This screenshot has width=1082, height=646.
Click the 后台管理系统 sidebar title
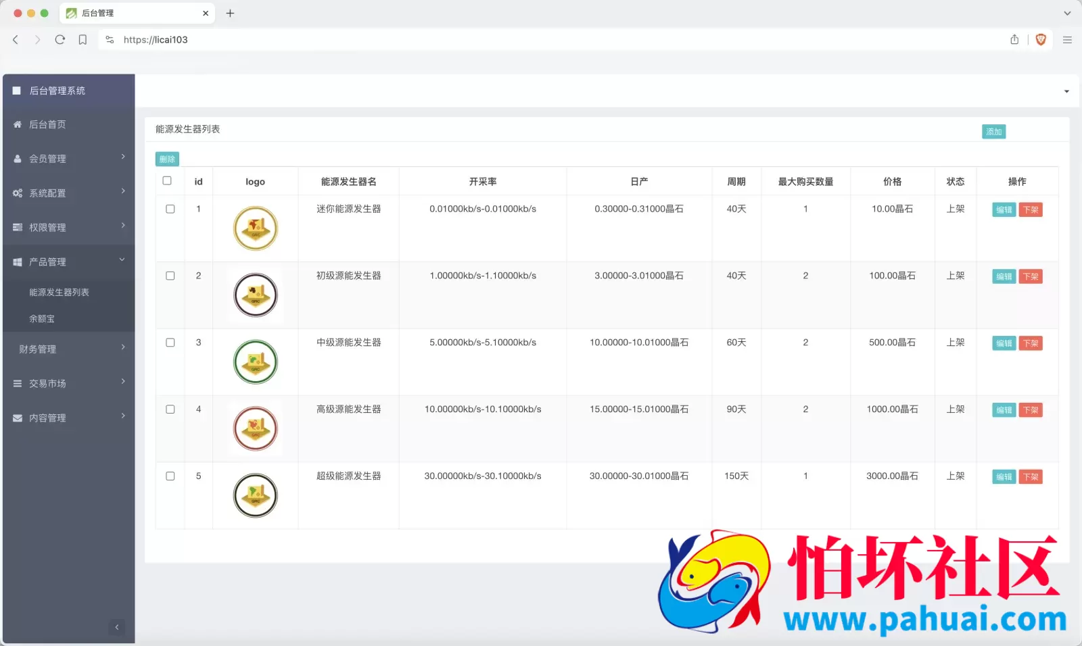pyautogui.click(x=57, y=91)
